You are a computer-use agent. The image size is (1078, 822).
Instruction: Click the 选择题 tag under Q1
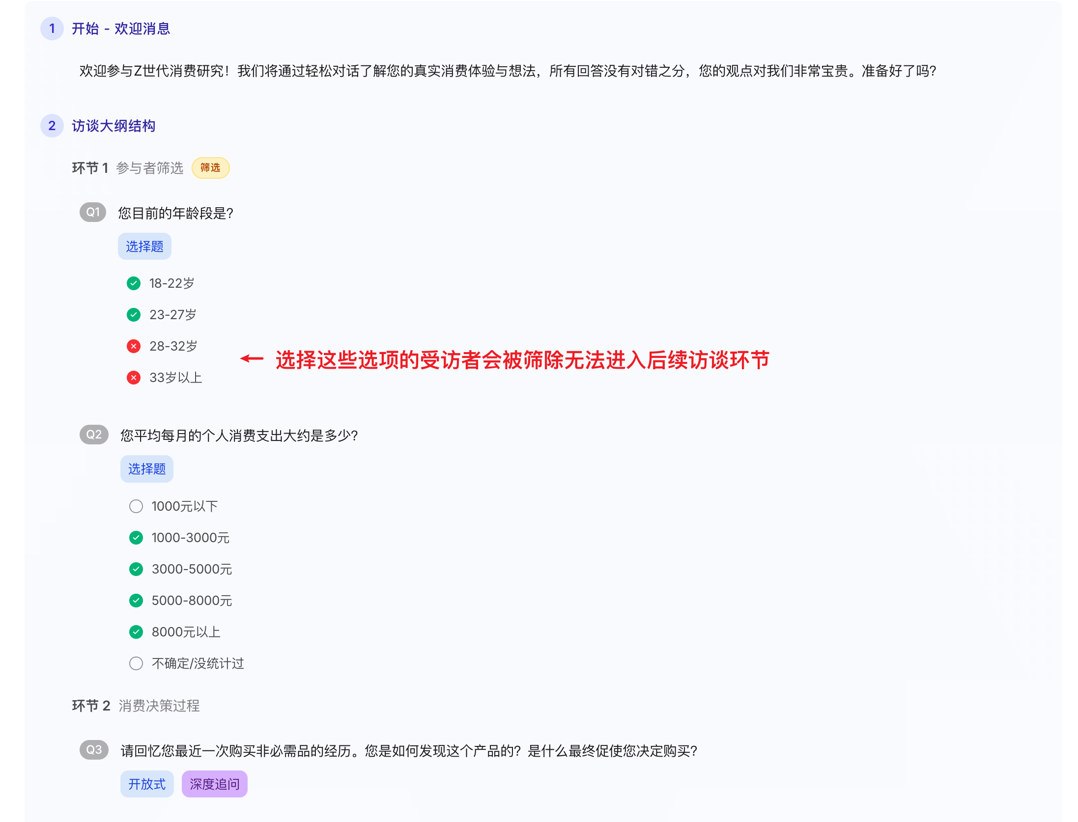pos(144,246)
